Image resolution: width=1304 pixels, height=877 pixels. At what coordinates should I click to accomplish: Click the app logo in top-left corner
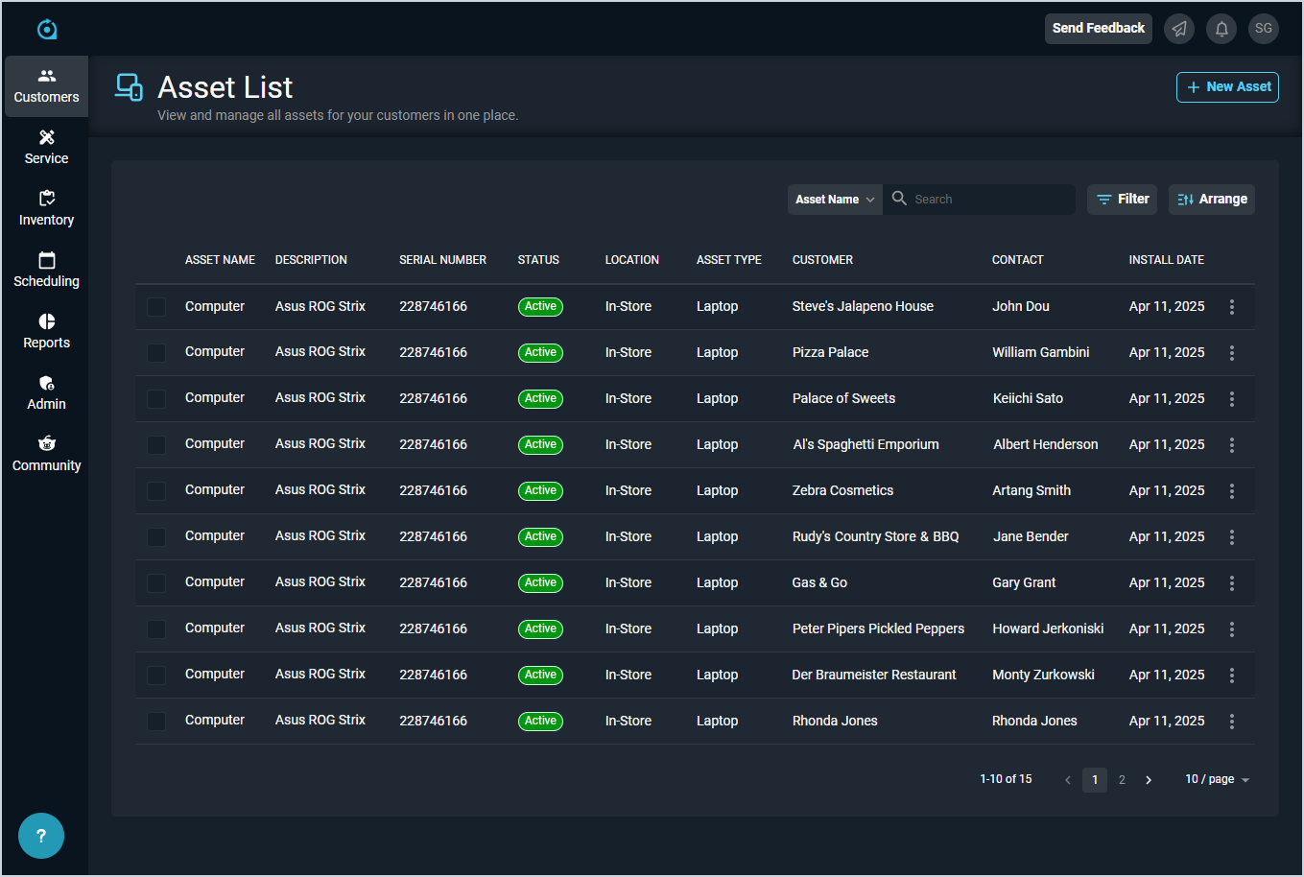point(47,30)
